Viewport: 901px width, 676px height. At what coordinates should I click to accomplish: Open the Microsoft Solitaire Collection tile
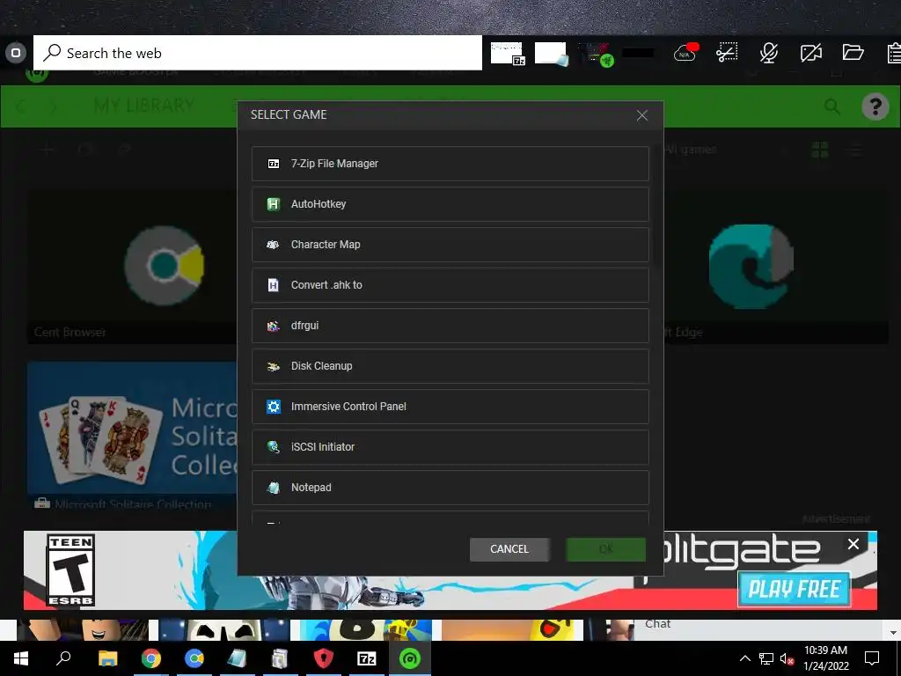[x=133, y=435]
